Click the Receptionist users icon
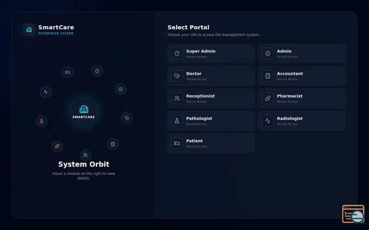The image size is (369, 230). coord(177,98)
